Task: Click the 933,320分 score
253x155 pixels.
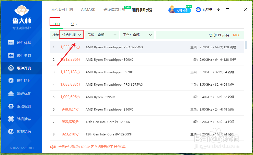Action: pos(70,122)
